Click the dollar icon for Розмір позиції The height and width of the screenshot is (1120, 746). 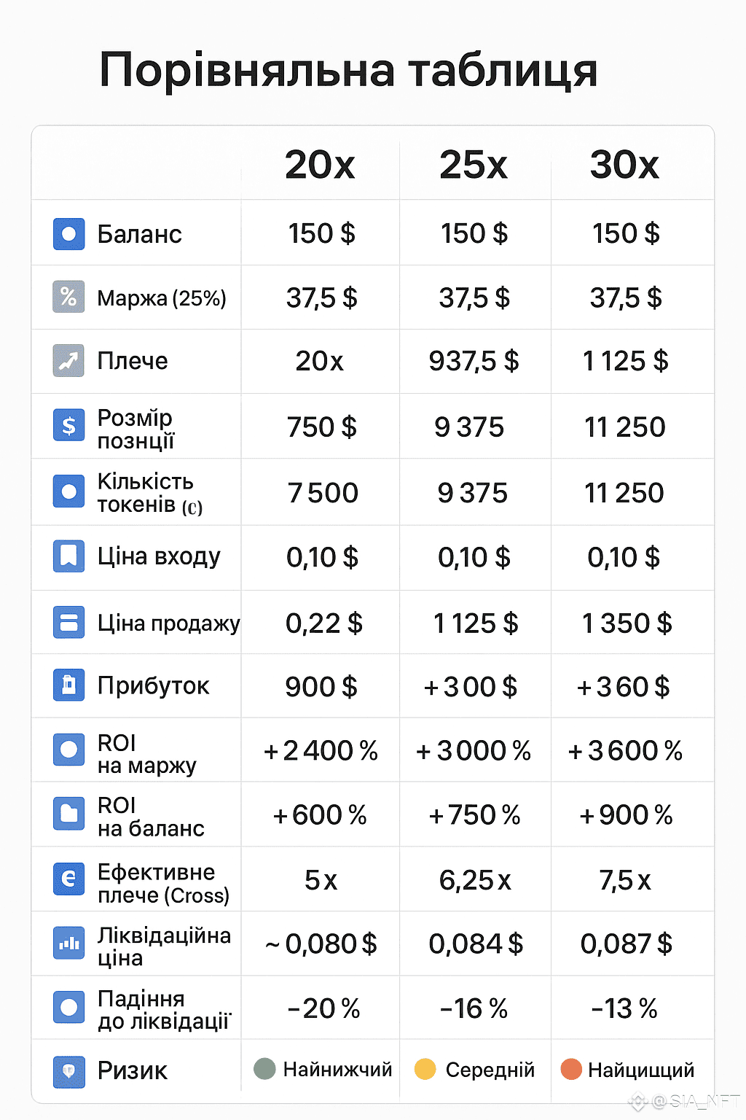68,425
